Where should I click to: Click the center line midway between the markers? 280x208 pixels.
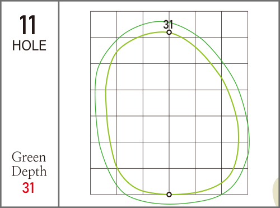click(169, 113)
